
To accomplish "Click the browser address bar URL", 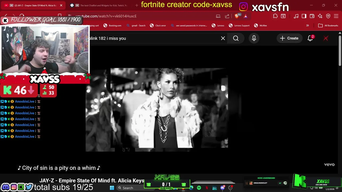I will (106, 16).
